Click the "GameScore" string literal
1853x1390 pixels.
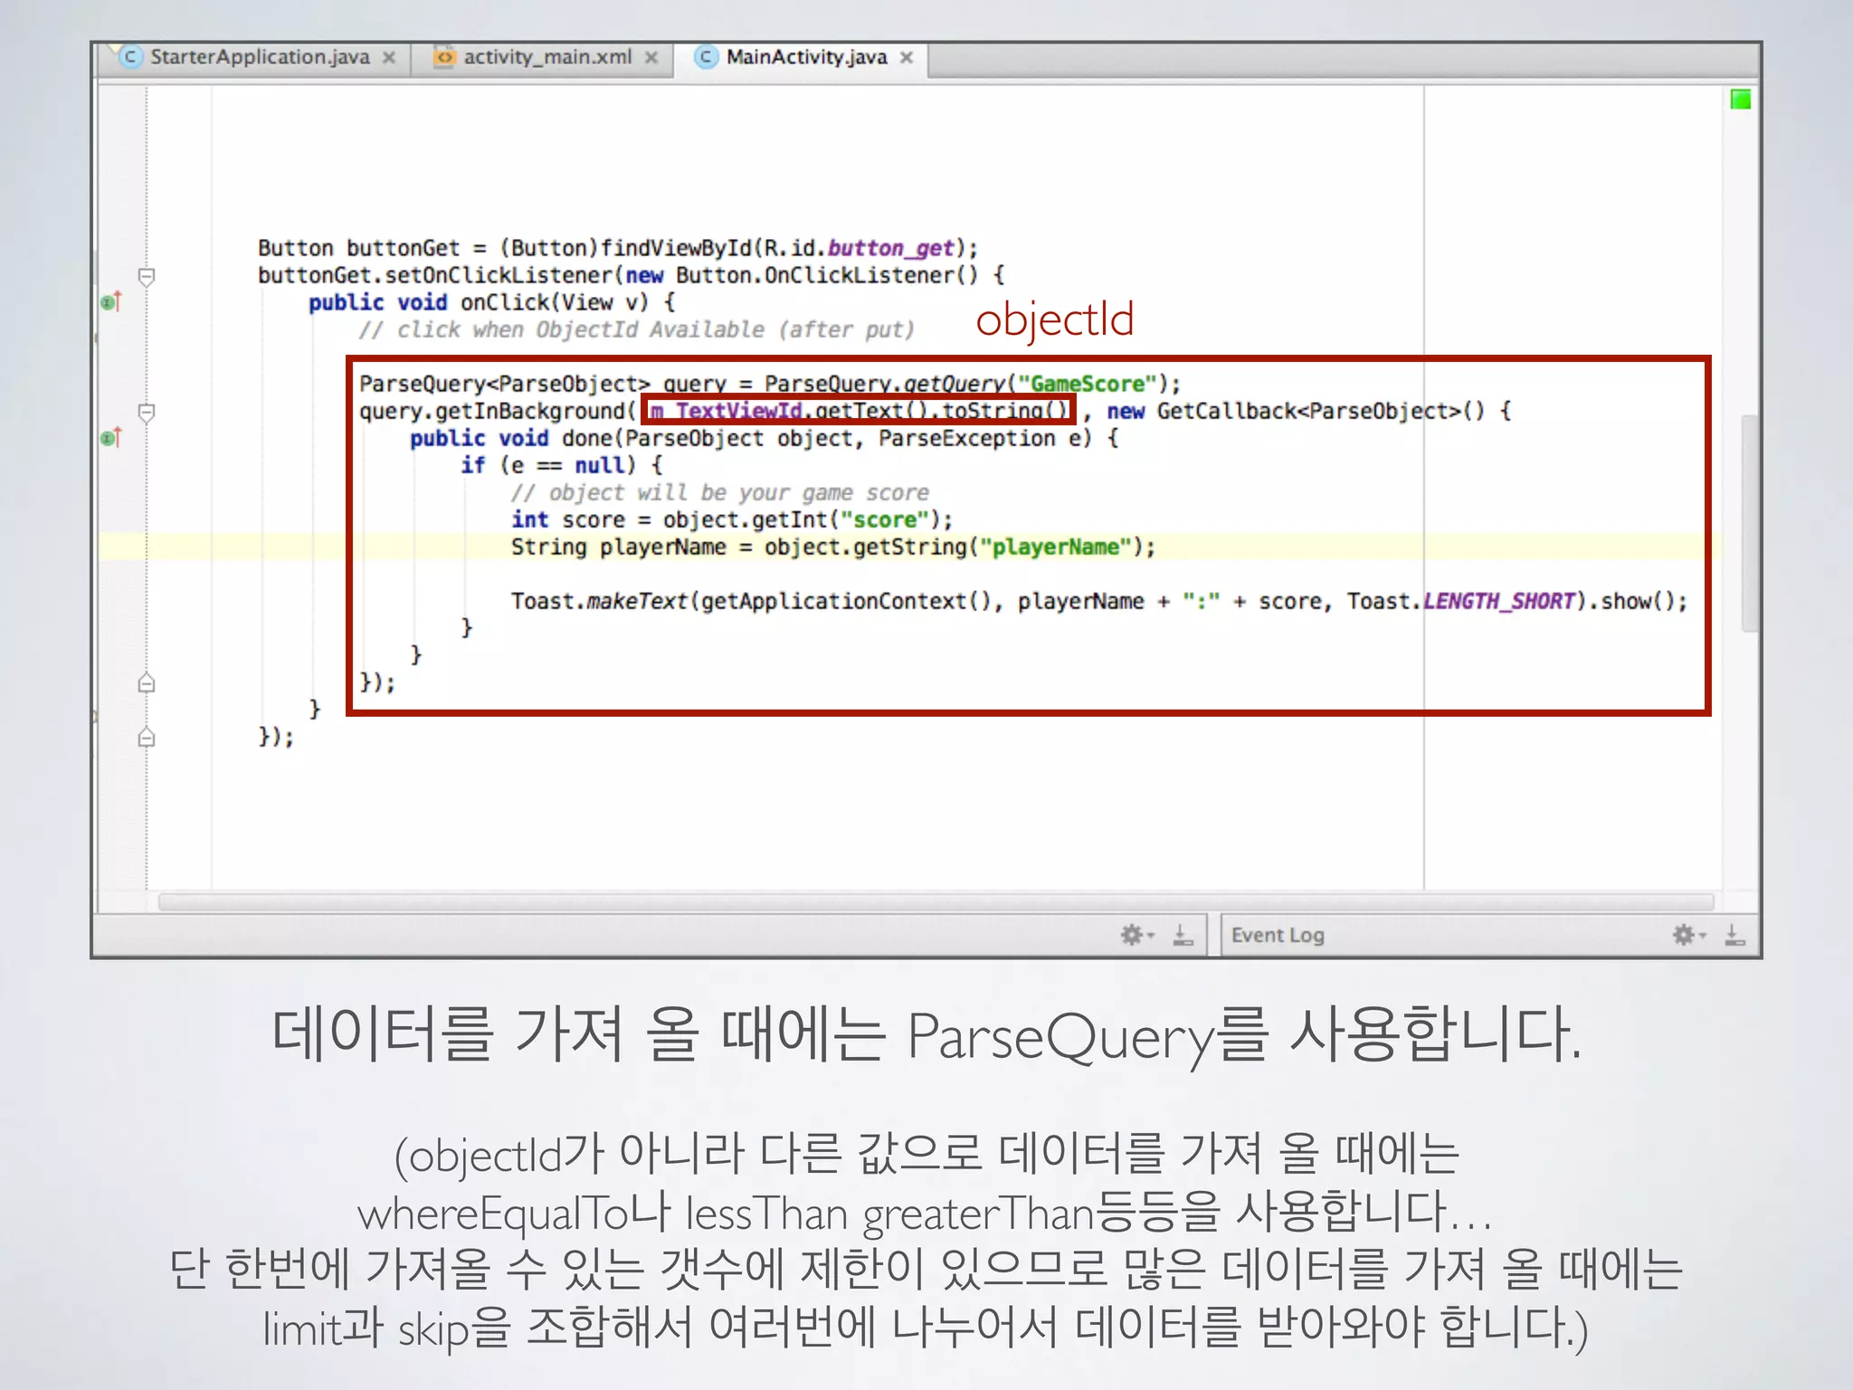coord(1087,384)
